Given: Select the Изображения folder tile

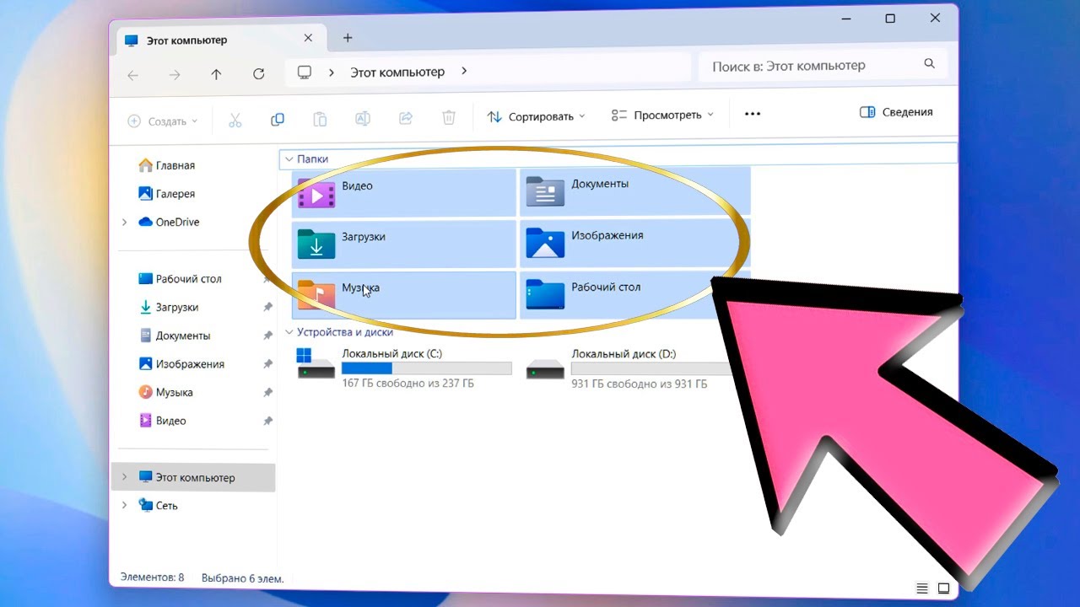Looking at the screenshot, I should [634, 243].
